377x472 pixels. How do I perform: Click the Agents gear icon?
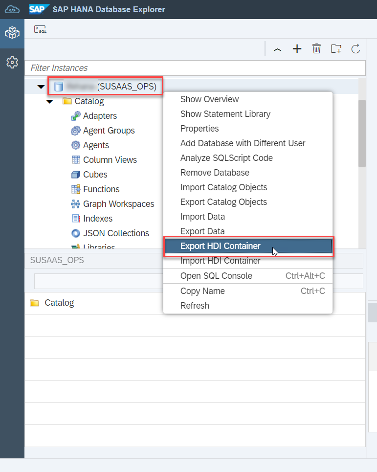pos(75,145)
